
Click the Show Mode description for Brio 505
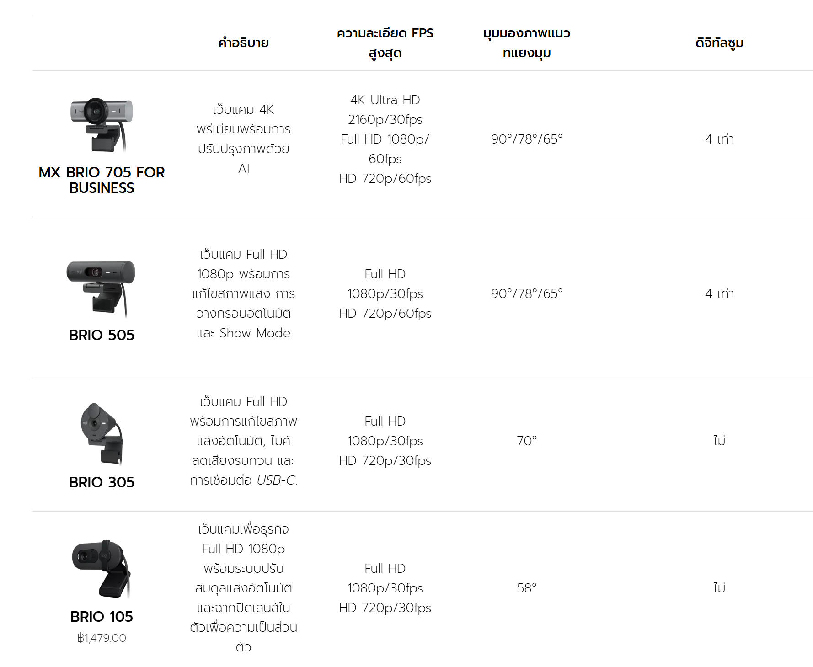pos(255,333)
